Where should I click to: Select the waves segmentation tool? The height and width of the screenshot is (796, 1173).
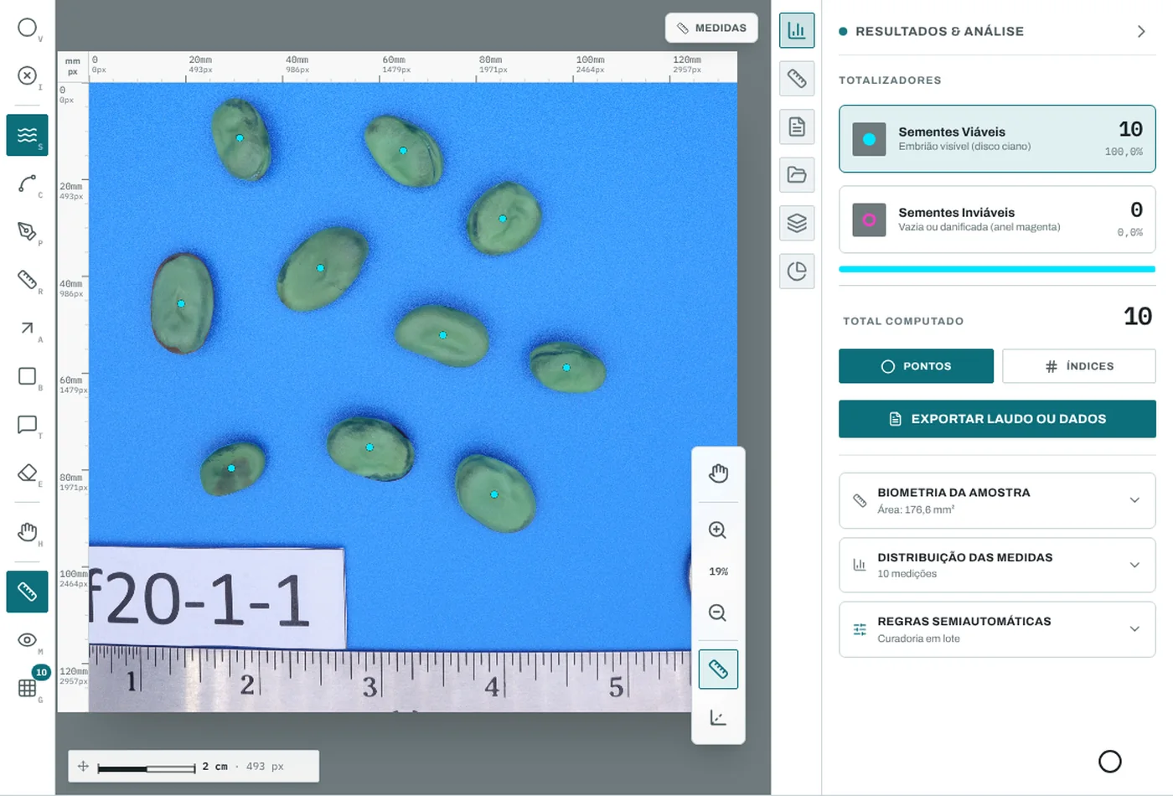(27, 135)
